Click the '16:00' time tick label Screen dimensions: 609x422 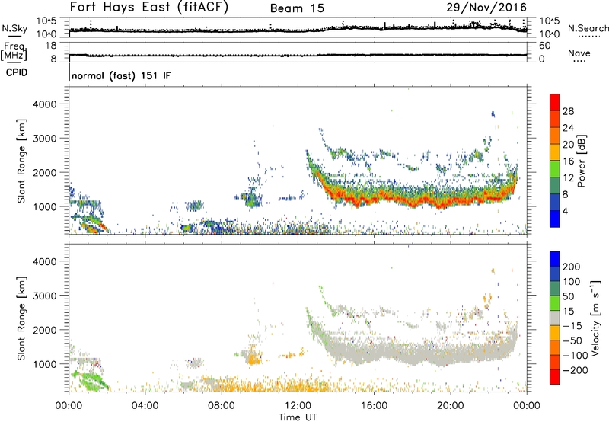374,406
